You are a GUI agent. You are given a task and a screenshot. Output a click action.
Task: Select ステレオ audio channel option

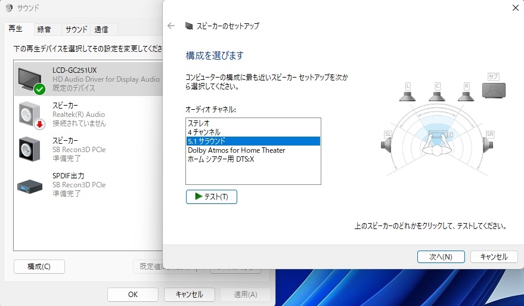pyautogui.click(x=253, y=123)
